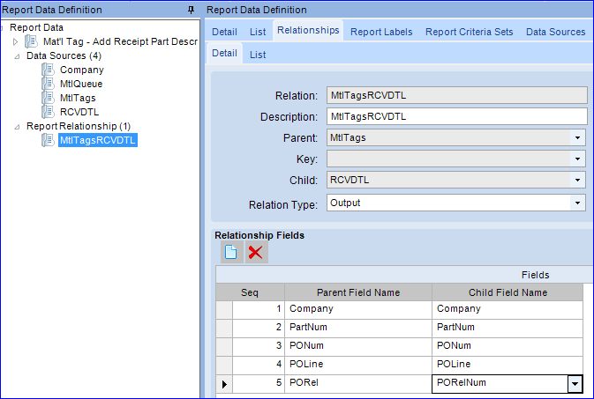Switch to the top-level Detail tab
Screen dimensions: 594x399
224,32
